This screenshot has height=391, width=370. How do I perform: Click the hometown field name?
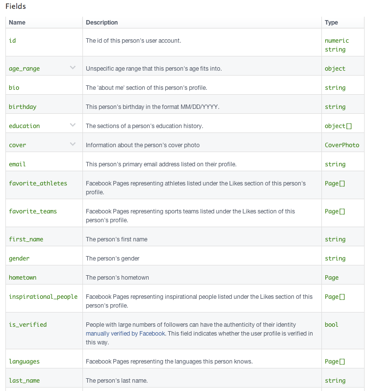pos(23,278)
